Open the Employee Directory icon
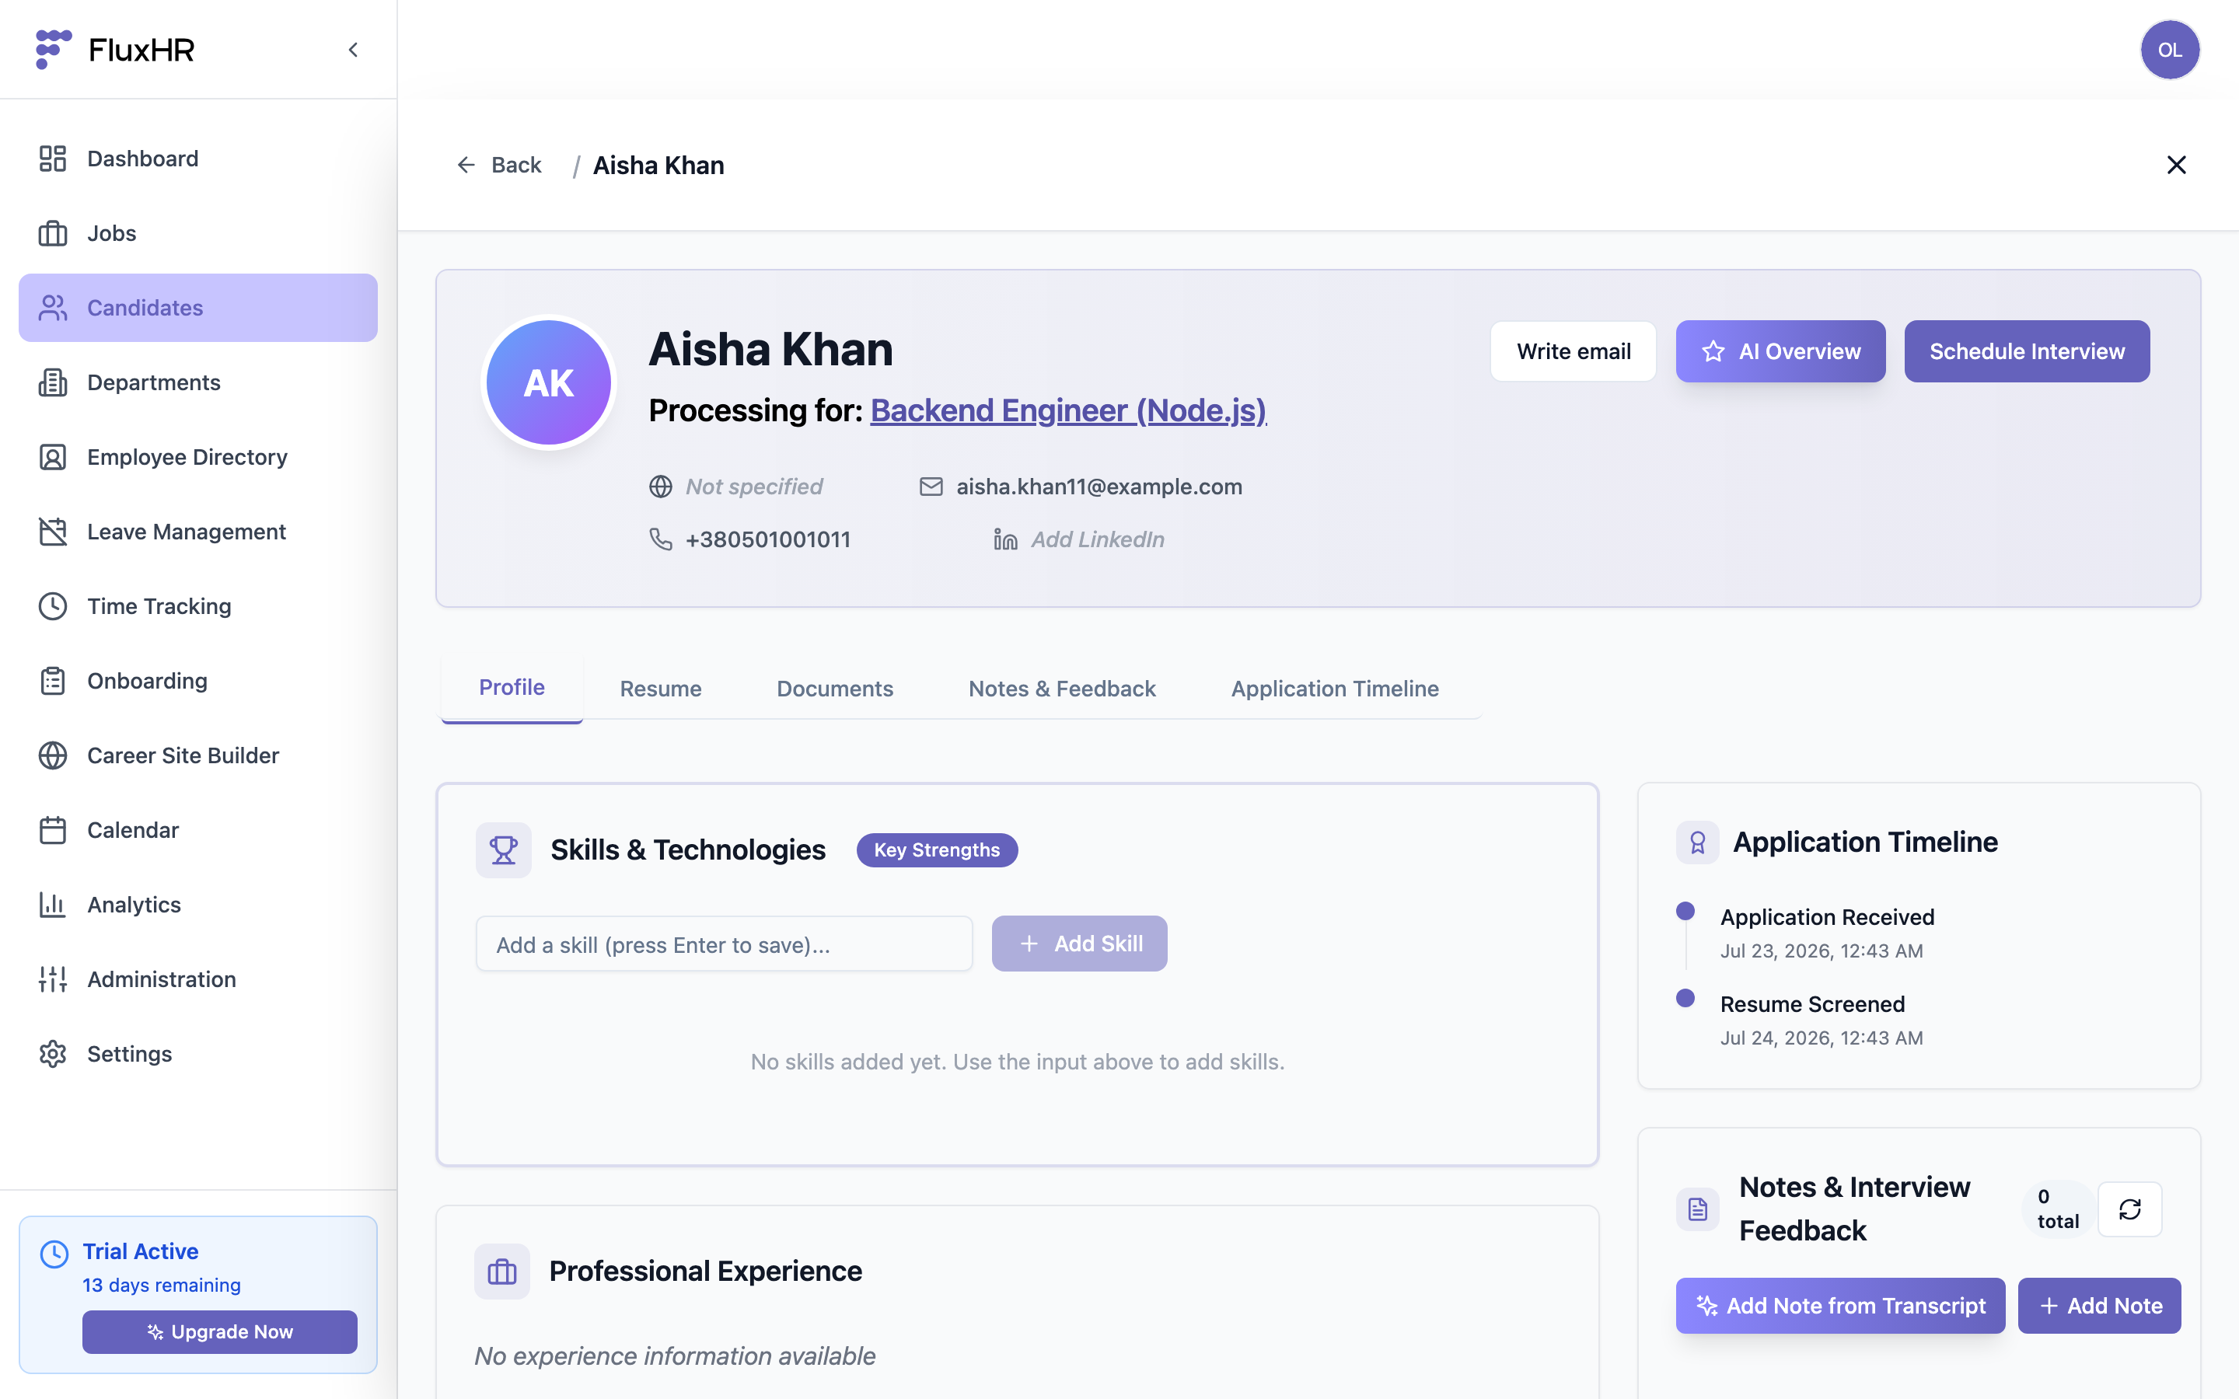Image resolution: width=2239 pixels, height=1399 pixels. coord(53,457)
